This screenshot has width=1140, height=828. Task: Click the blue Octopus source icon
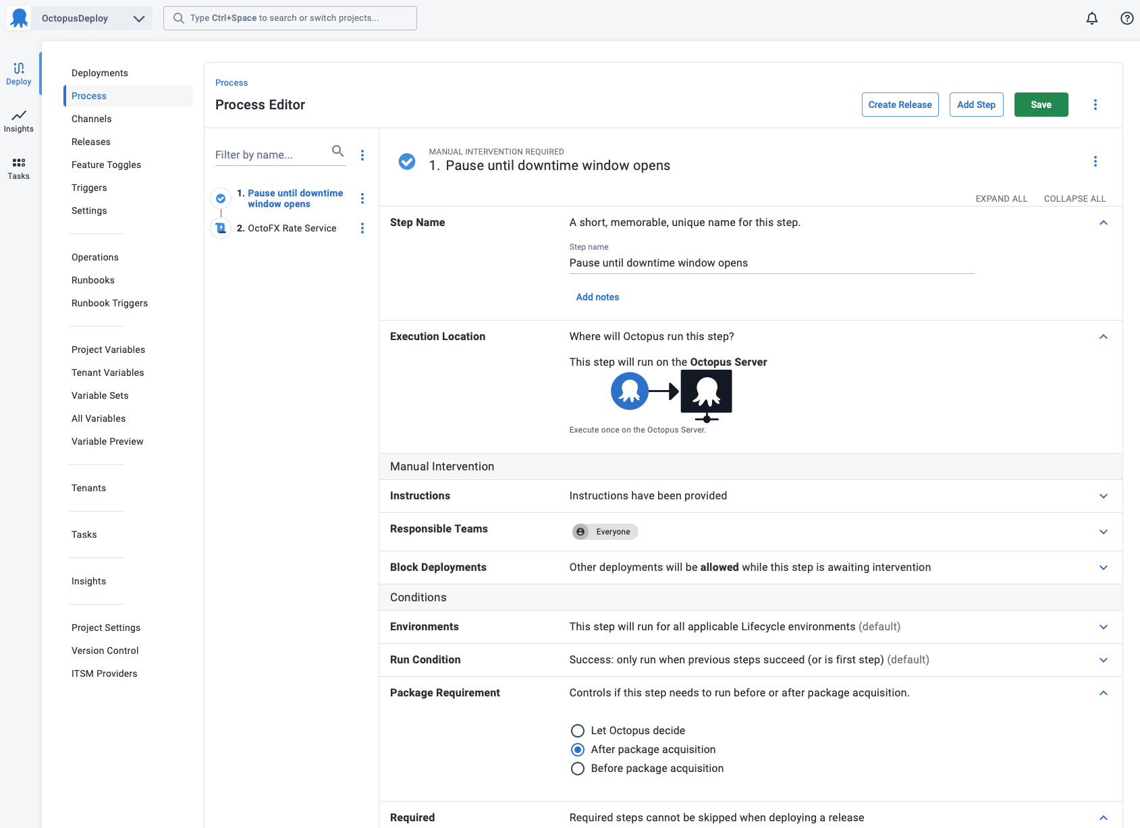(630, 391)
